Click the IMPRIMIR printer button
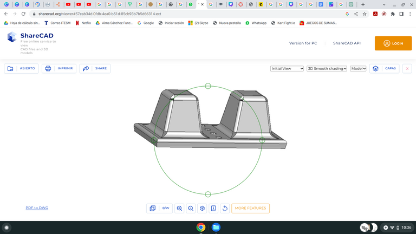 pyautogui.click(x=59, y=69)
